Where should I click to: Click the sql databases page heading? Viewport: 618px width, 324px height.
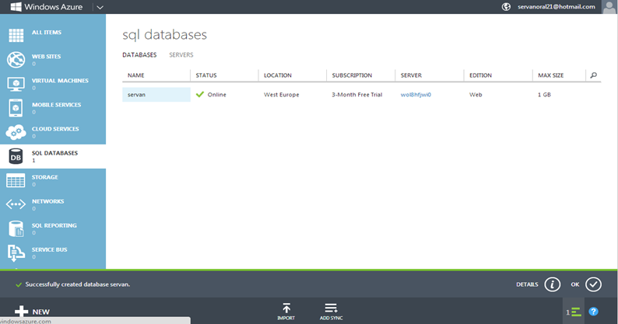[x=164, y=35]
